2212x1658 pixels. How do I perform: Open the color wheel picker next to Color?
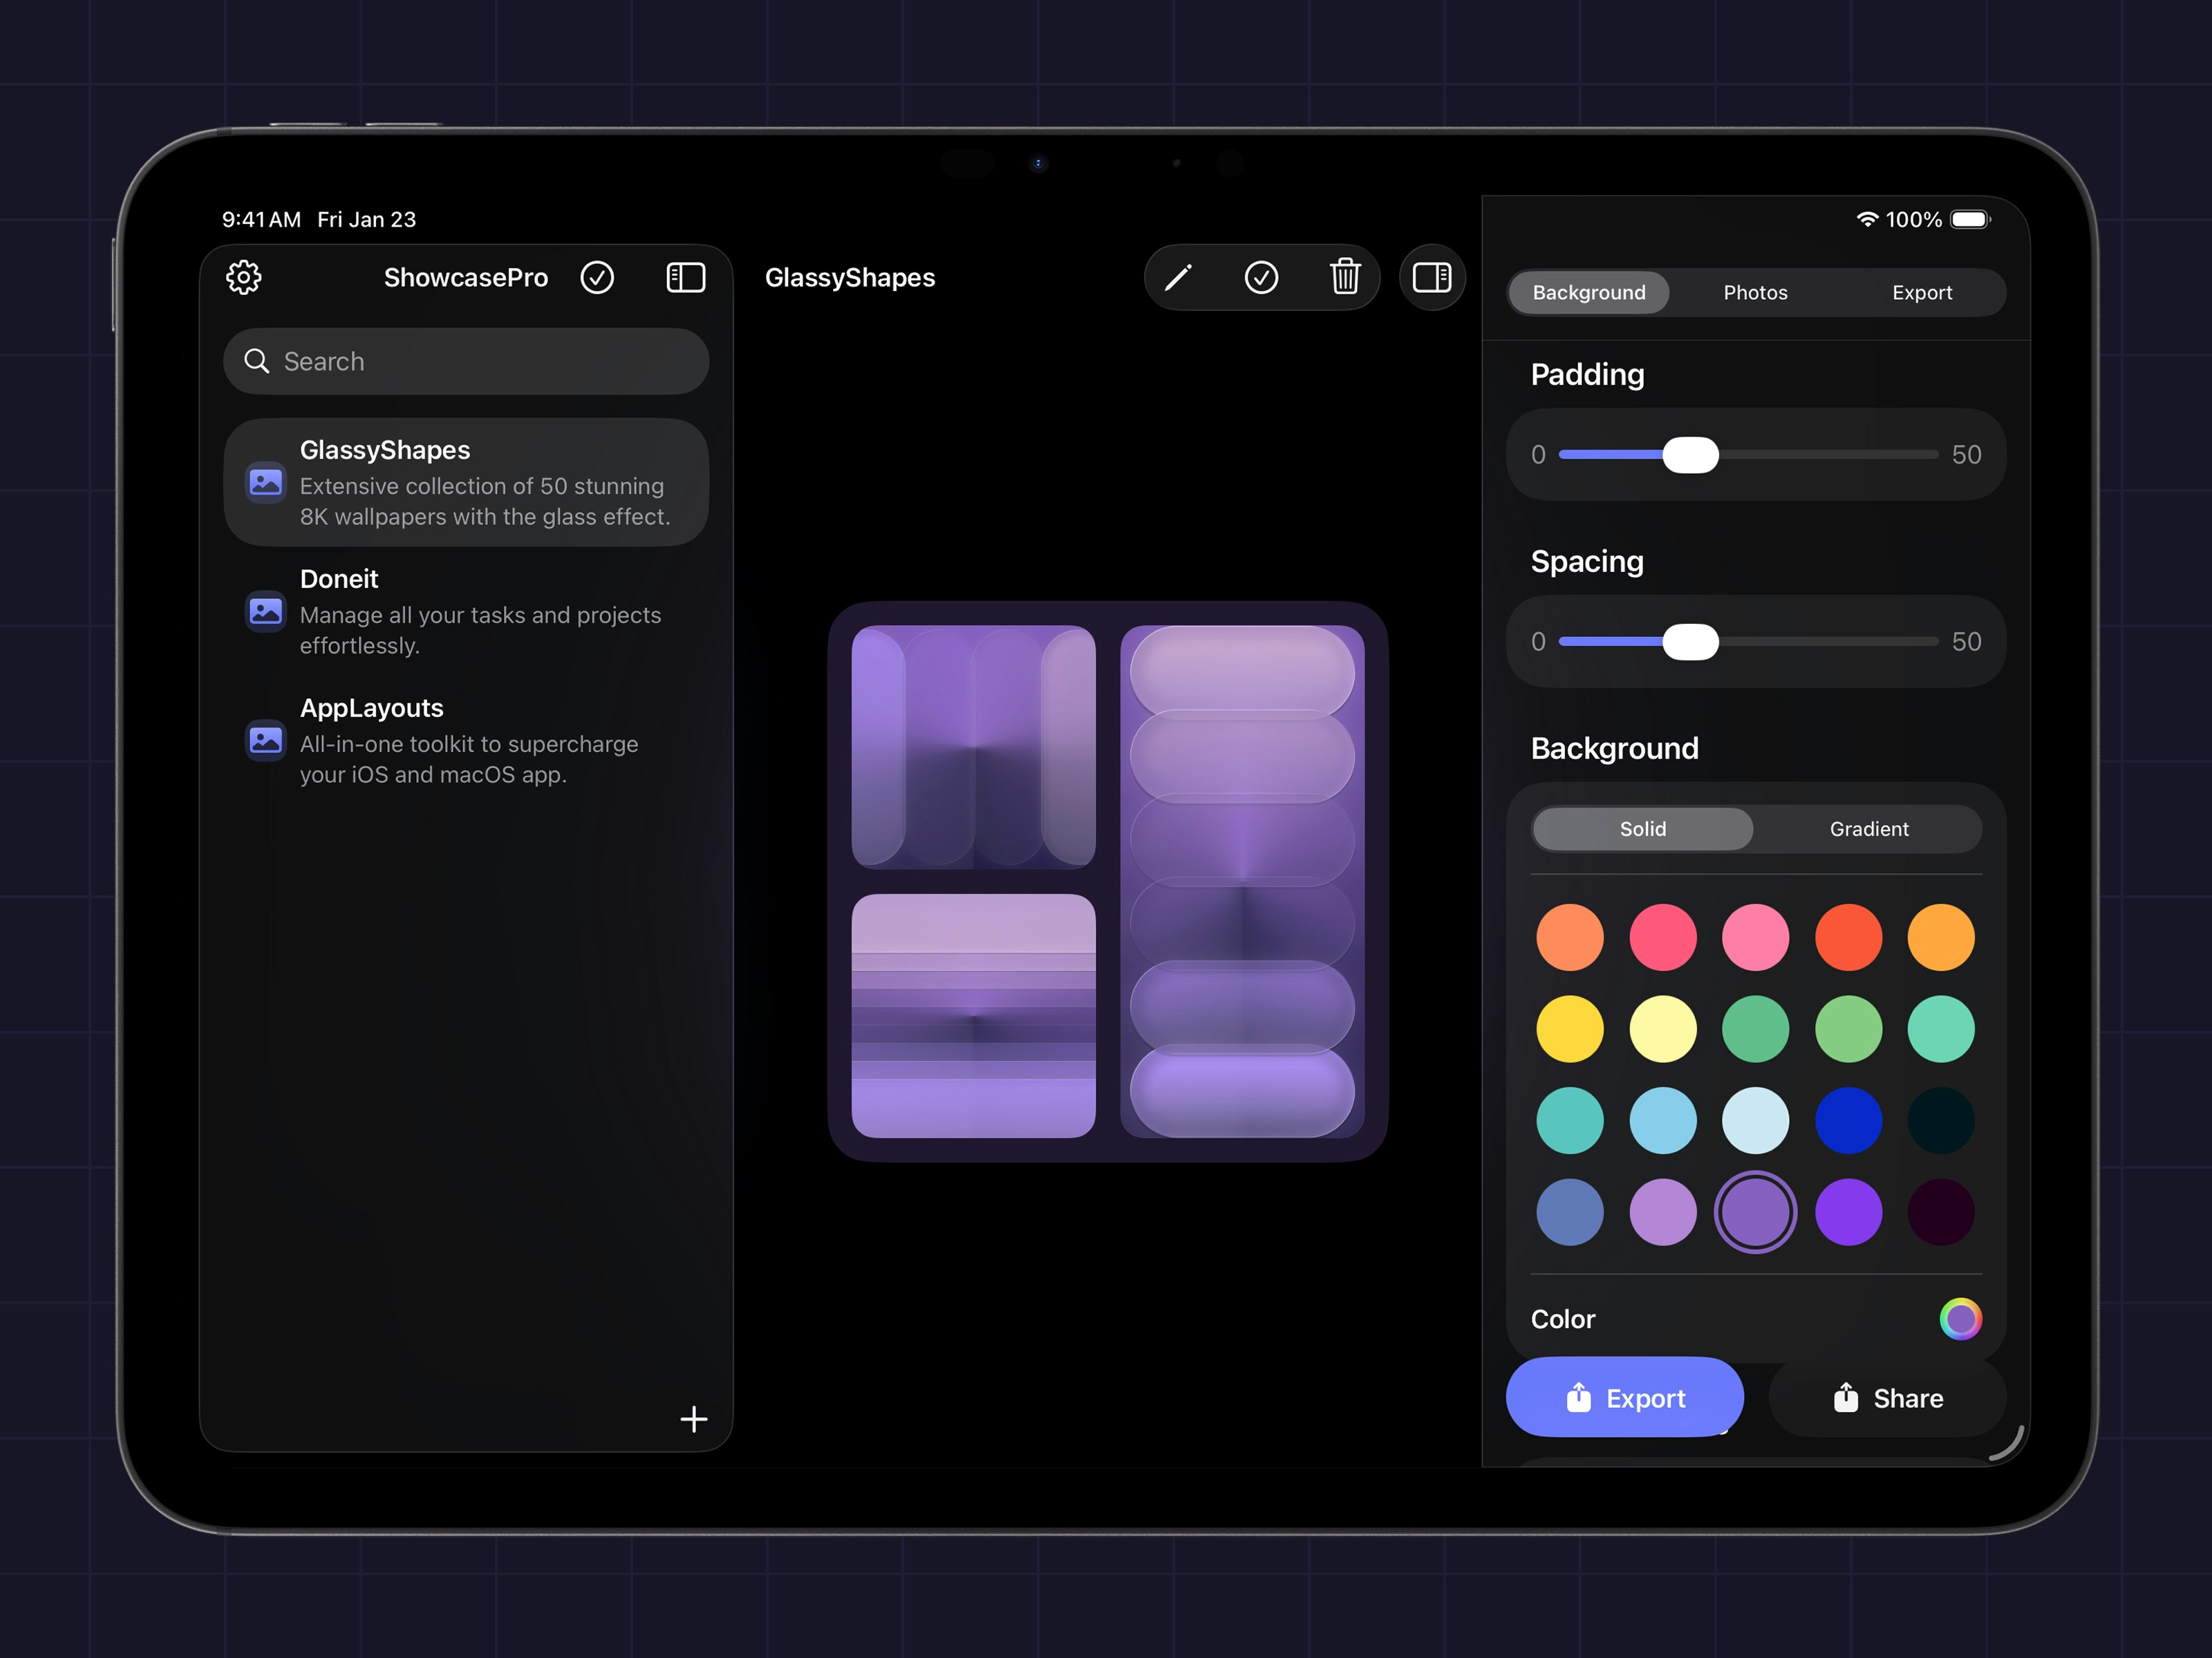click(x=1961, y=1319)
